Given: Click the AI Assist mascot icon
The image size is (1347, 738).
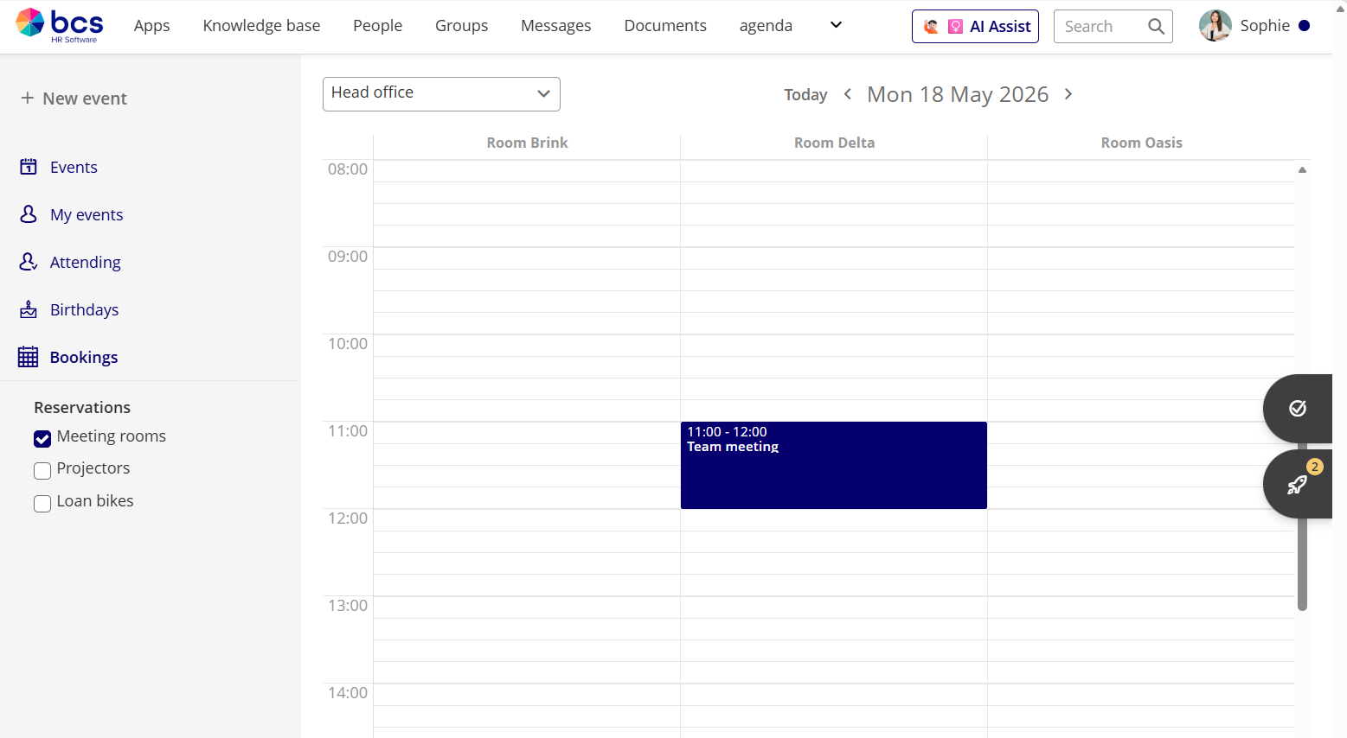Looking at the screenshot, I should click(x=931, y=27).
